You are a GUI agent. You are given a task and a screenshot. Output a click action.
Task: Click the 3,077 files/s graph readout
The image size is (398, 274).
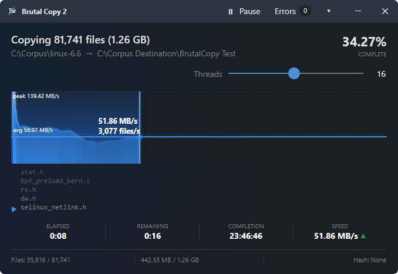119,131
